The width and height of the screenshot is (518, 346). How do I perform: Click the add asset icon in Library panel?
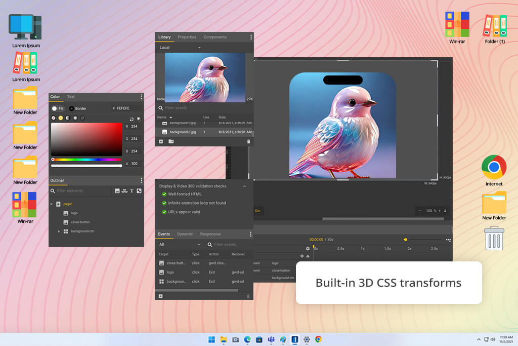pyautogui.click(x=161, y=141)
